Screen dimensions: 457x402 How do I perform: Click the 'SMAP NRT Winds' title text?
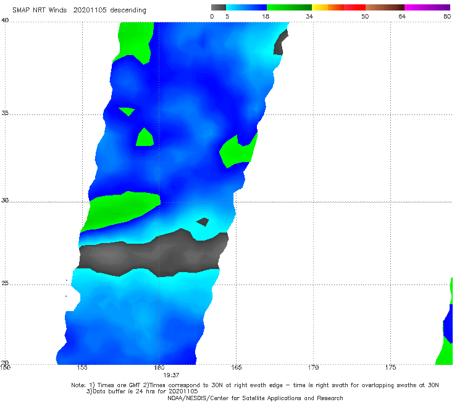tap(40, 10)
